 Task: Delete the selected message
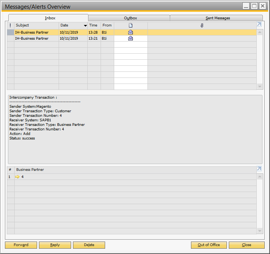(89, 245)
